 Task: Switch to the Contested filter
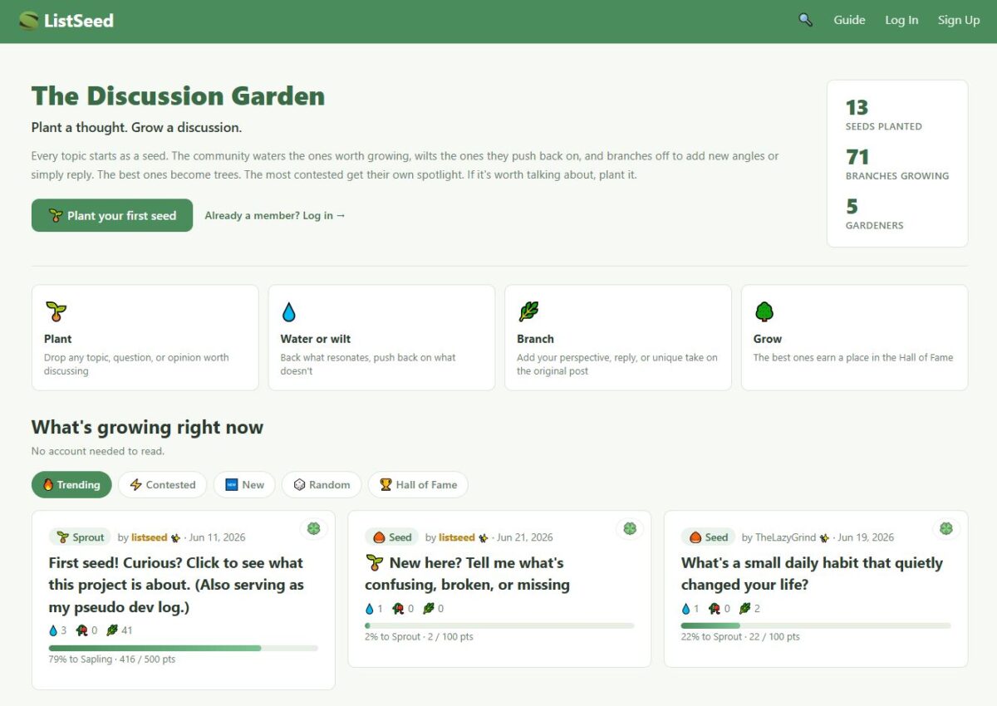tap(162, 485)
